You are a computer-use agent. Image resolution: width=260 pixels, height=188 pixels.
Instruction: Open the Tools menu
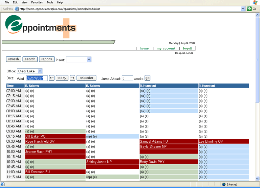(50, 2)
